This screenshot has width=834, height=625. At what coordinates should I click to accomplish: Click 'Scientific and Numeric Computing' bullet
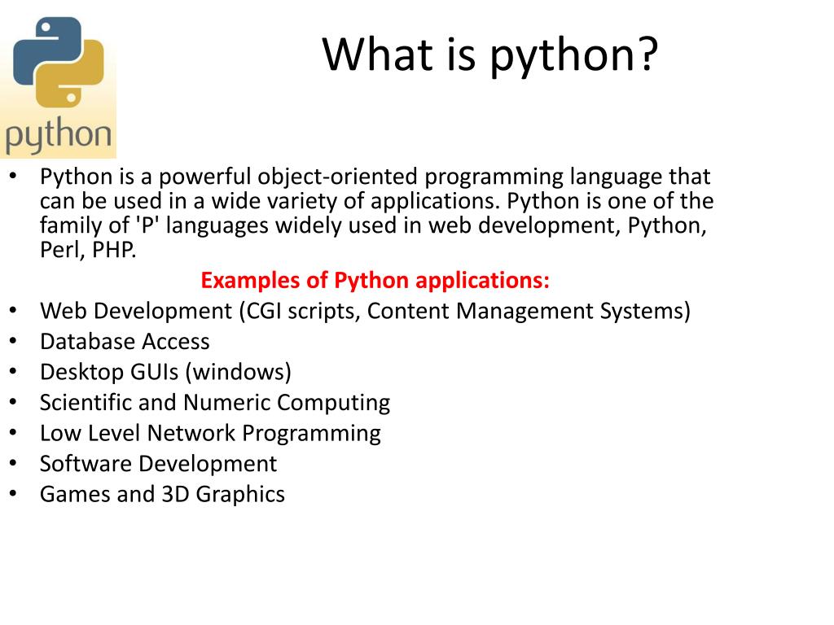pos(215,403)
